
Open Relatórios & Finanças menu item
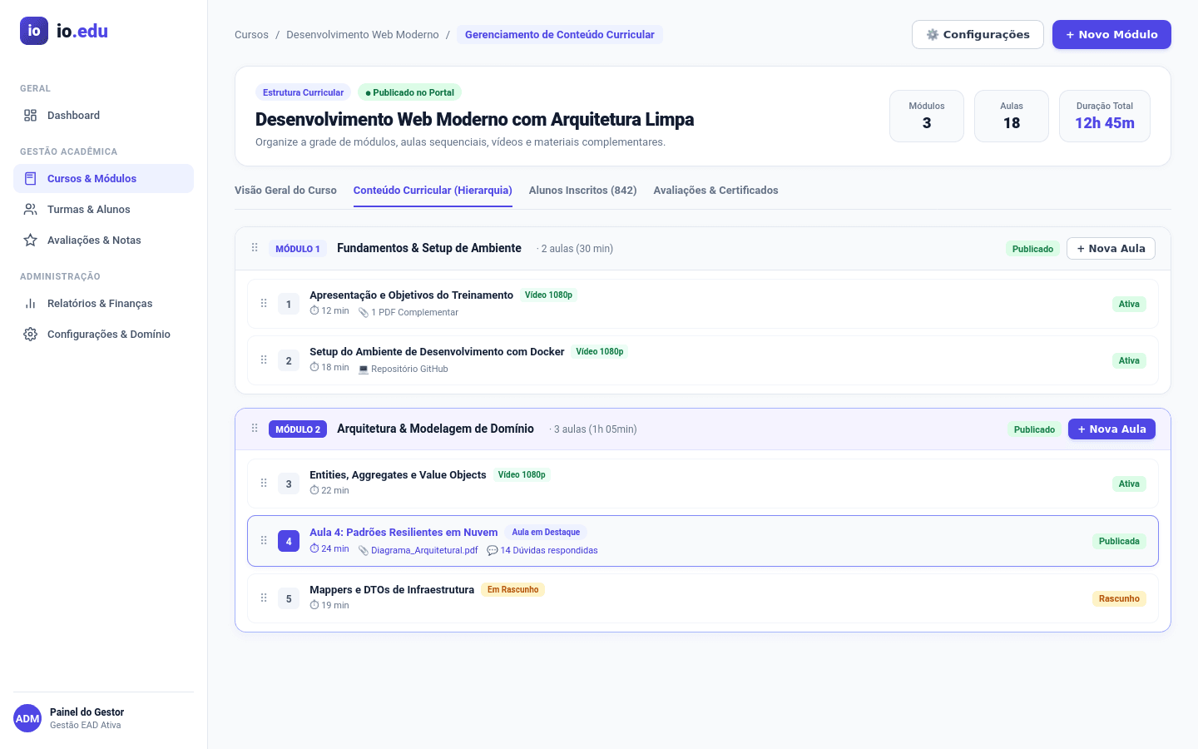coord(103,304)
